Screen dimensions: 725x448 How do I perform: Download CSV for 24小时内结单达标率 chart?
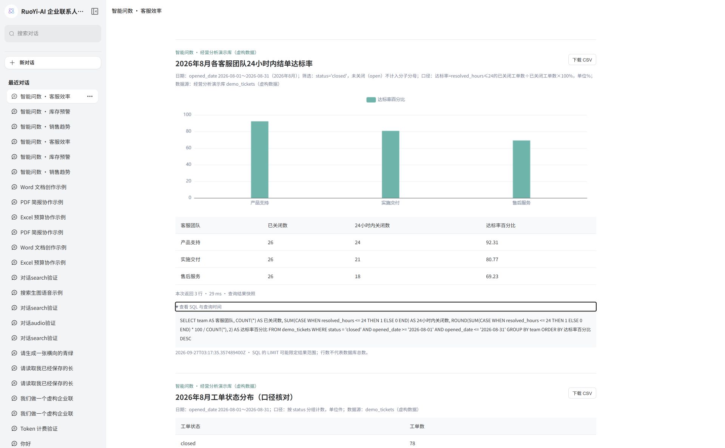pos(582,60)
